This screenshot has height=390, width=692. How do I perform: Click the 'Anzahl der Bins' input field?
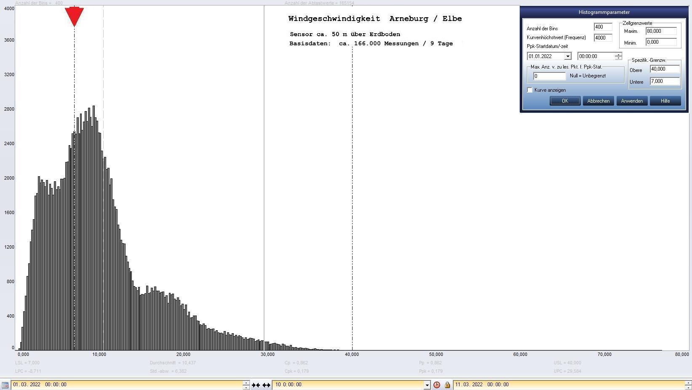tap(603, 27)
